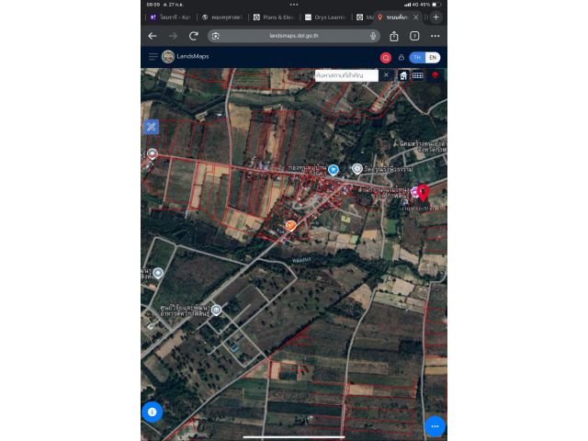Select the red location pin on the map
588x441 pixels.
point(424,193)
